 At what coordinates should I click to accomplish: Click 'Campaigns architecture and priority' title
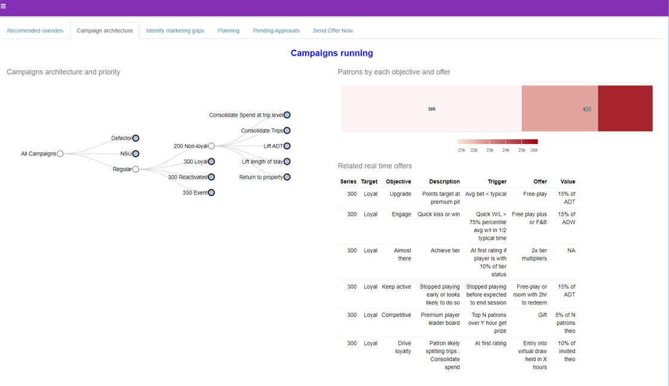[63, 72]
